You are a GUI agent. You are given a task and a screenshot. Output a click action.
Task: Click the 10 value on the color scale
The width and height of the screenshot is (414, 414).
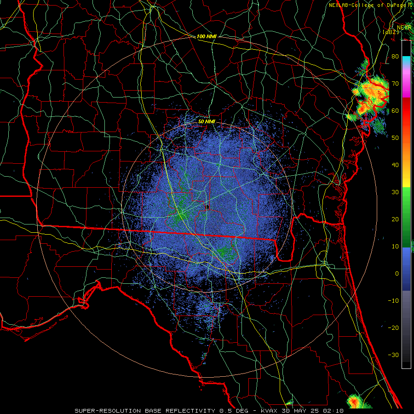point(395,247)
